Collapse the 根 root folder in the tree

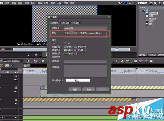pyautogui.click(x=140, y=11)
